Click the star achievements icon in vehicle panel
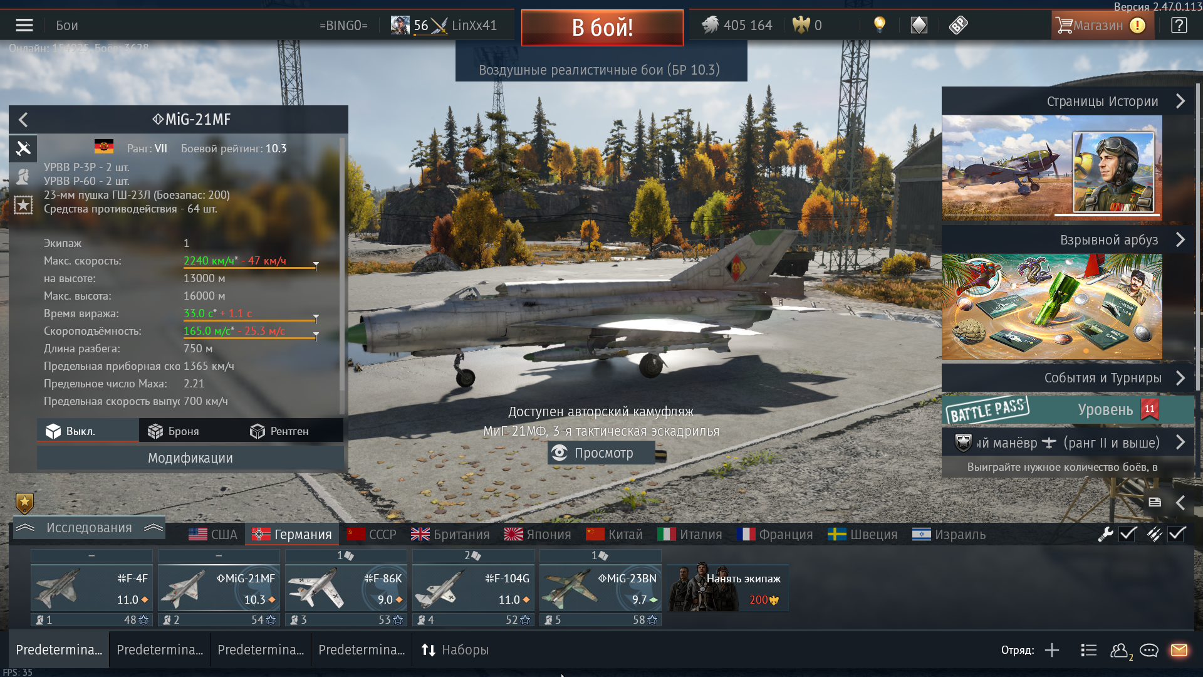The image size is (1203, 677). click(x=23, y=205)
